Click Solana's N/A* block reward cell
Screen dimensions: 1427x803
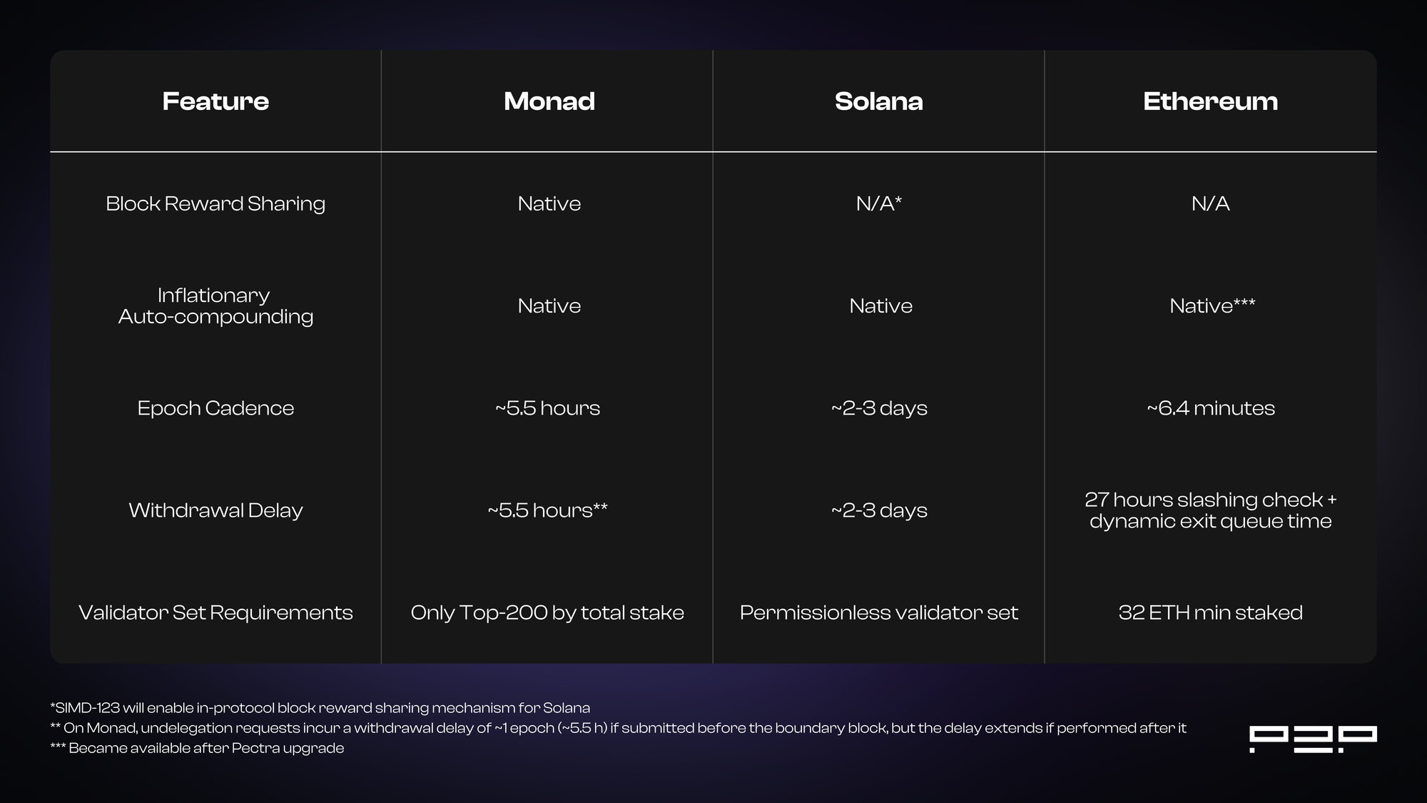[878, 204]
